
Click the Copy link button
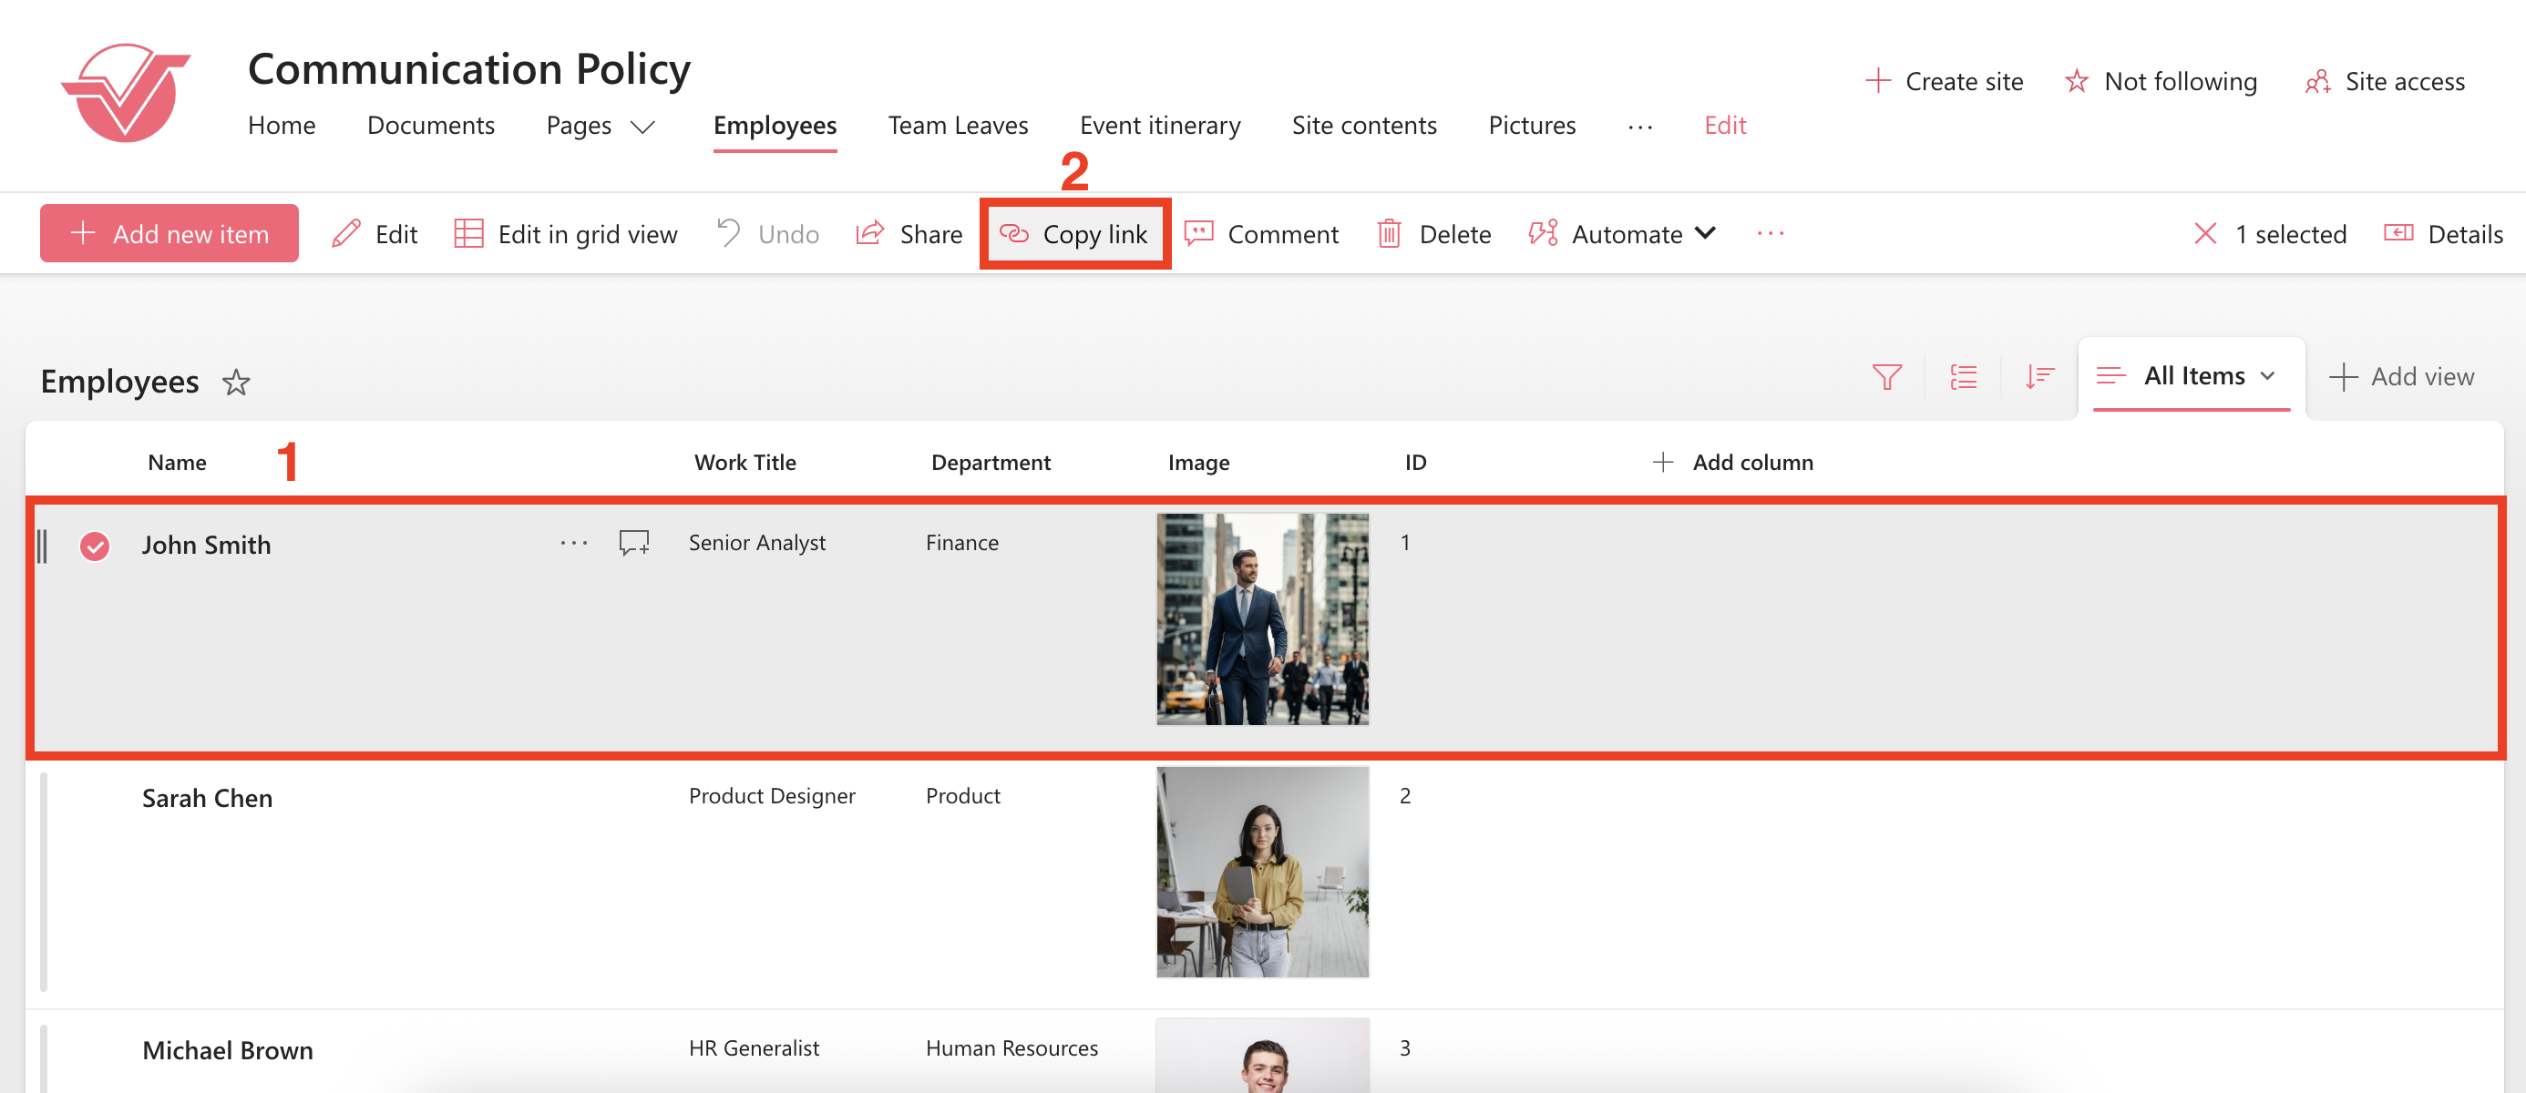pyautogui.click(x=1073, y=233)
